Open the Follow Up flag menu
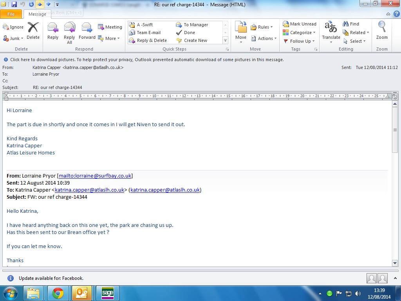Viewport: 401px width, 301px height. (x=299, y=41)
